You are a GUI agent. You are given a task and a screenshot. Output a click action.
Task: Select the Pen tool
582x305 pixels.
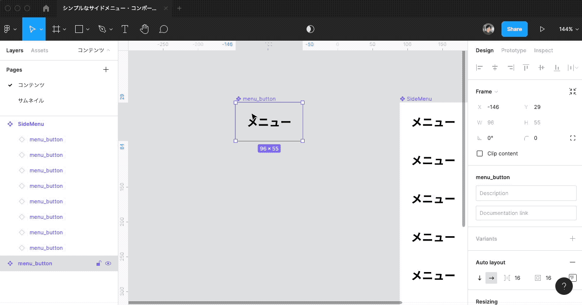point(101,29)
